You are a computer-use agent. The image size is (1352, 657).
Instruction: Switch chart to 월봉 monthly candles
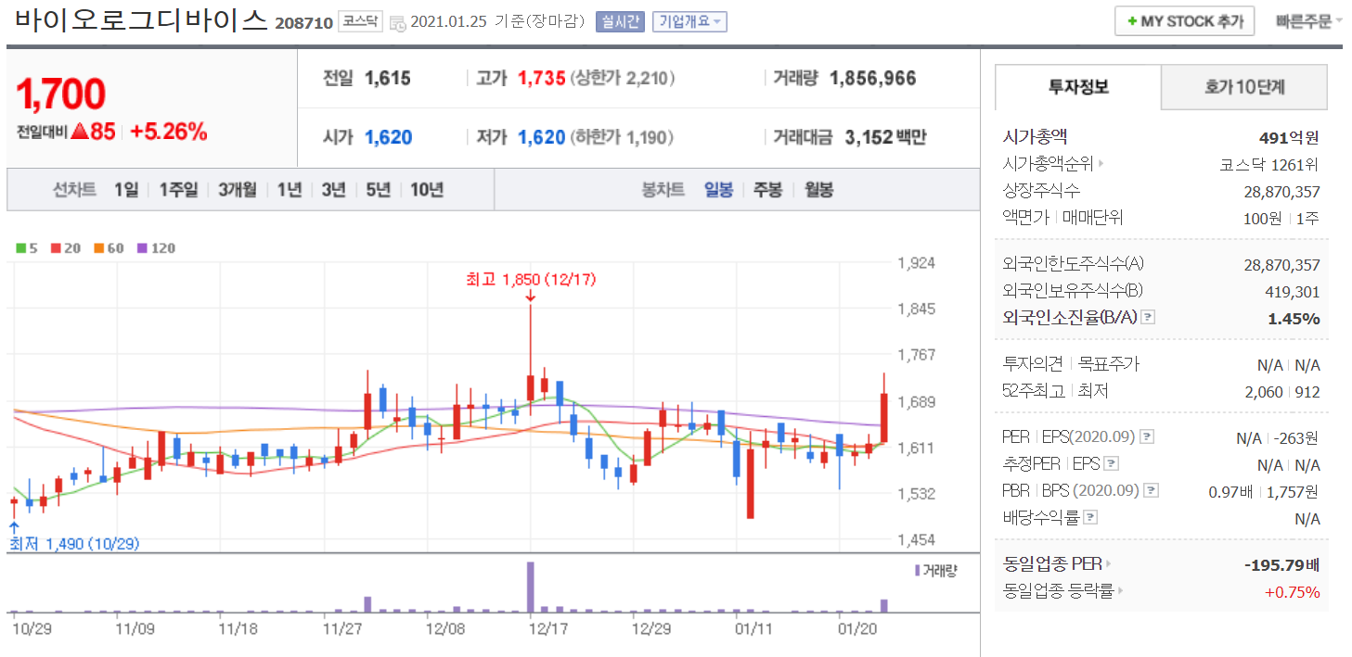click(818, 190)
